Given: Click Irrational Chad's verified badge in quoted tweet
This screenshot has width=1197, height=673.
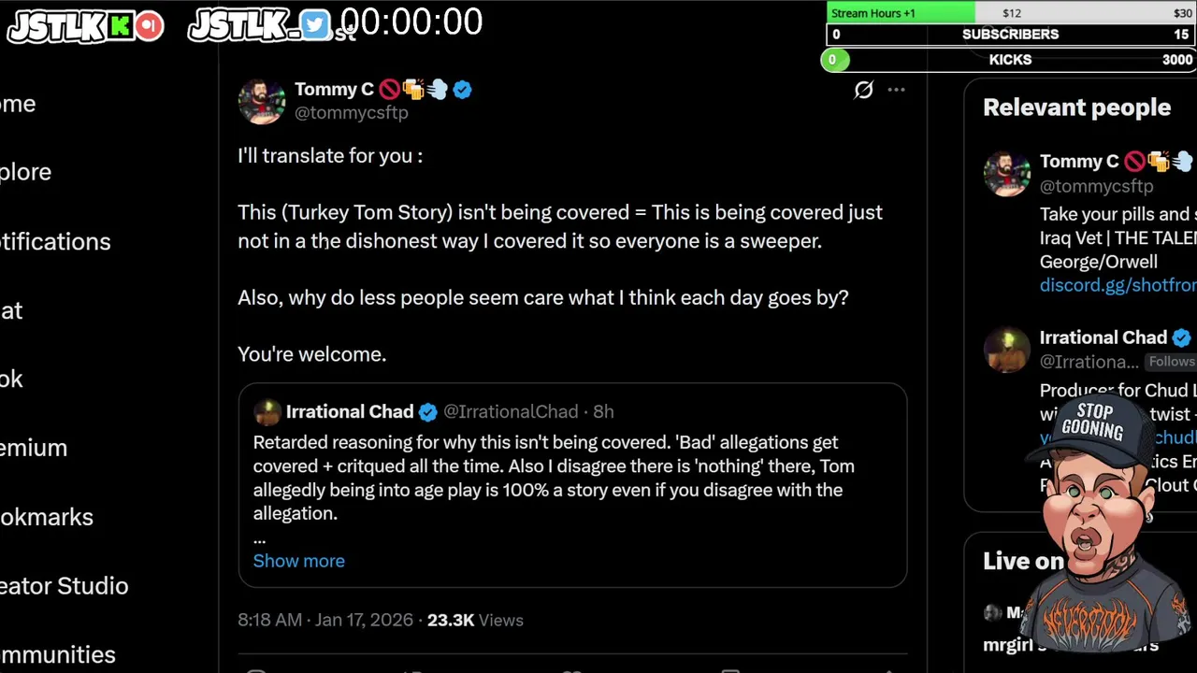Looking at the screenshot, I should (427, 412).
